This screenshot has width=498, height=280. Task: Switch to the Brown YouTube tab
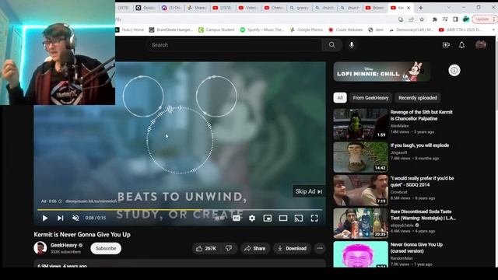[x=375, y=8]
